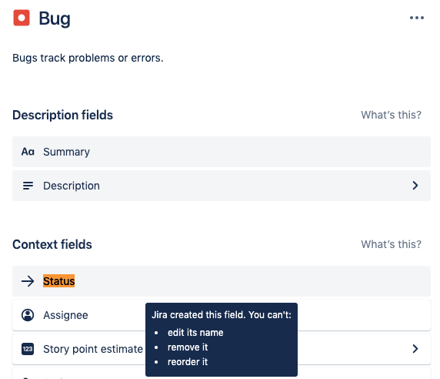Expand the Description field chevron
The height and width of the screenshot is (379, 440).
pos(415,186)
